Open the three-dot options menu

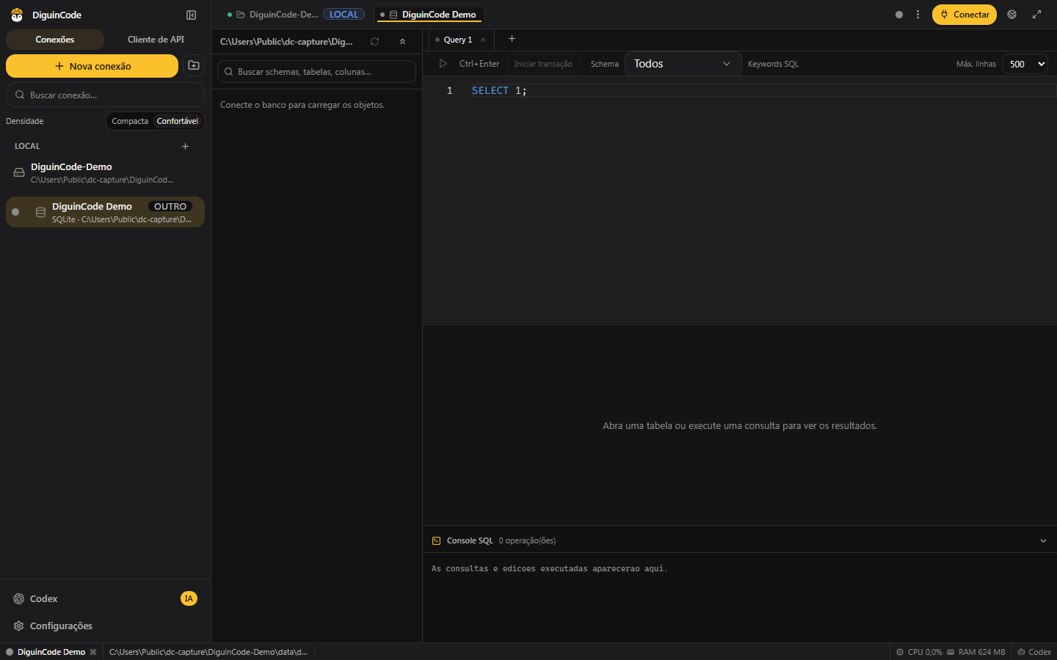(x=918, y=15)
